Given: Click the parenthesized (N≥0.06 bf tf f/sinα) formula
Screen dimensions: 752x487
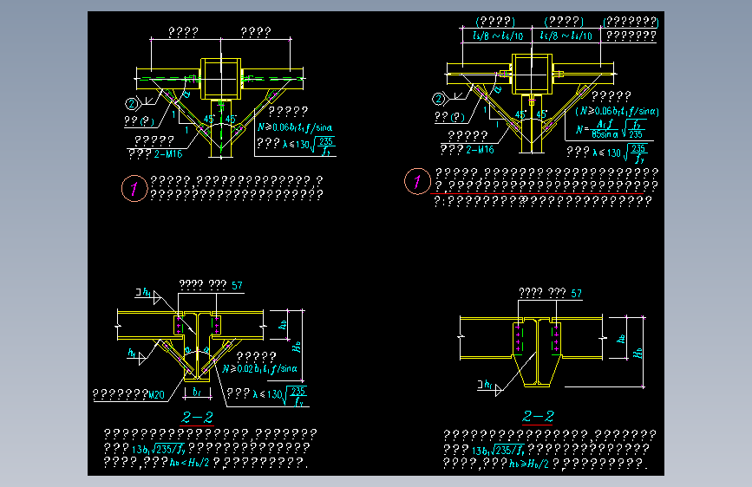Looking at the screenshot, I should coord(618,112).
